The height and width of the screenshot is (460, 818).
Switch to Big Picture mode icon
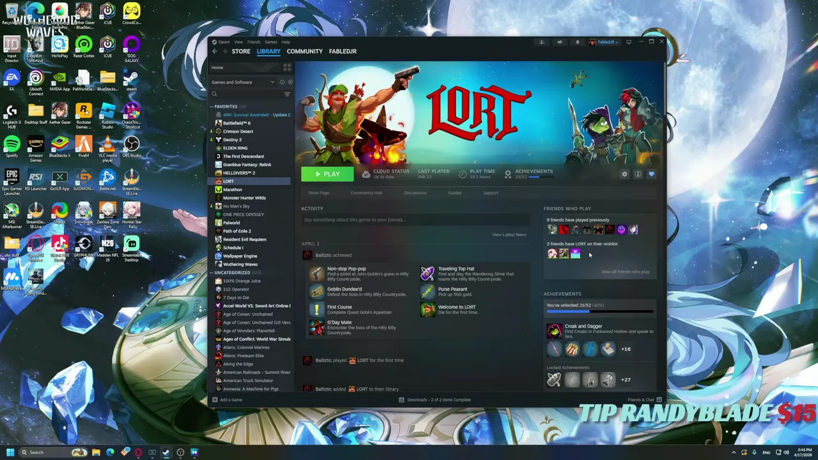(629, 42)
